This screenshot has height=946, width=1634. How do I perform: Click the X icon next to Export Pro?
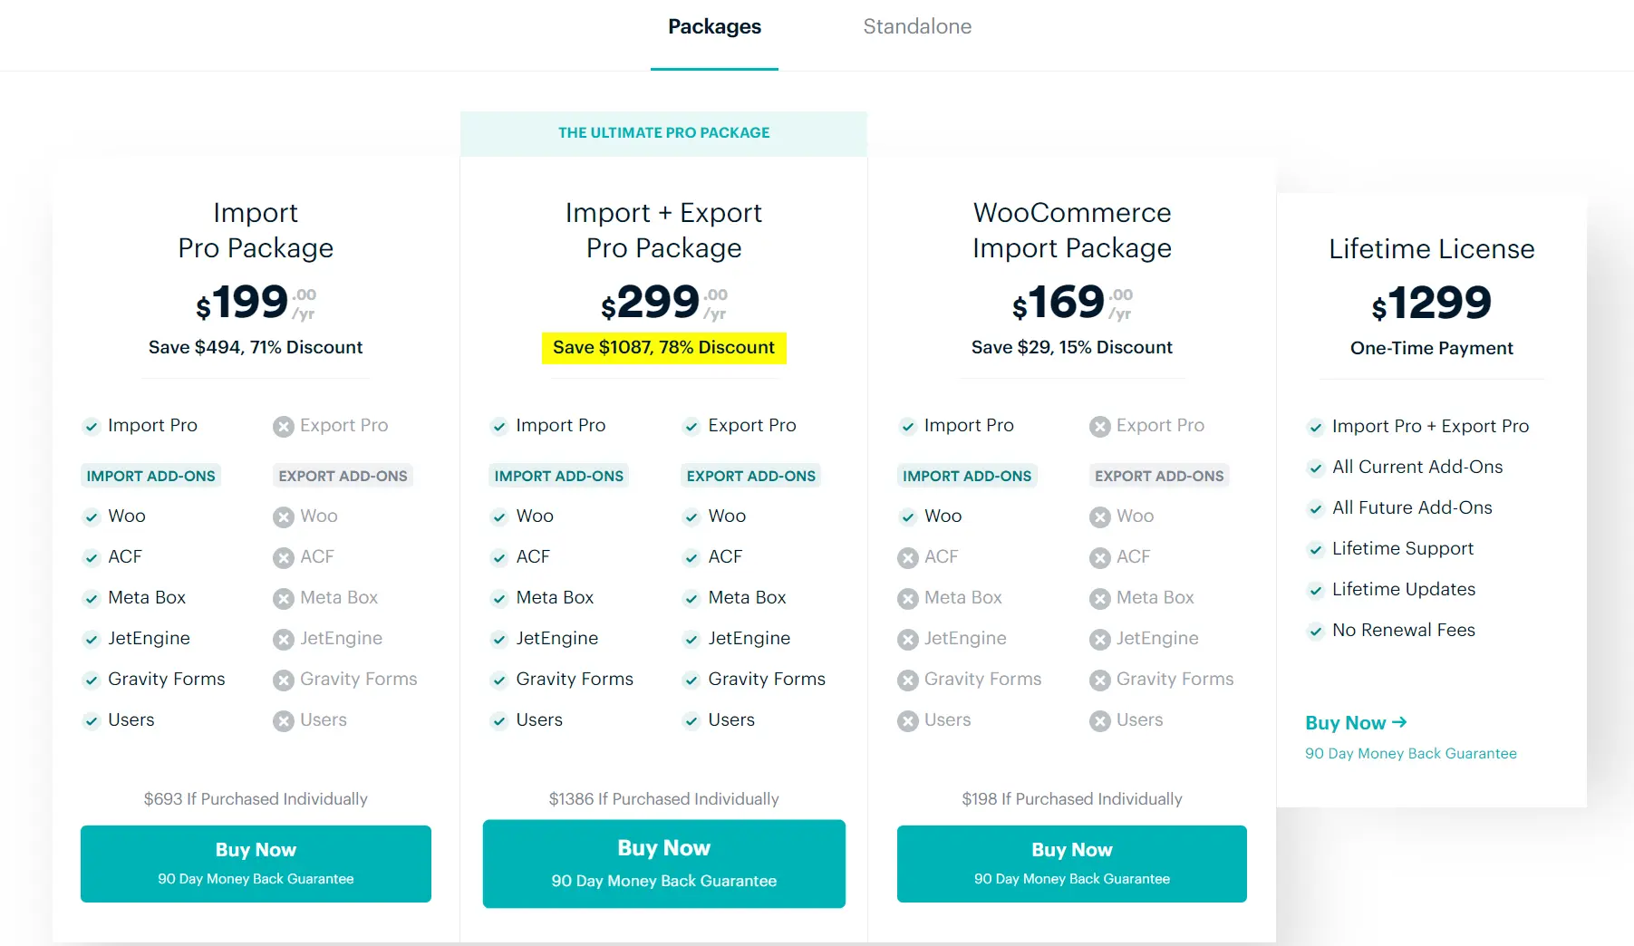282,426
